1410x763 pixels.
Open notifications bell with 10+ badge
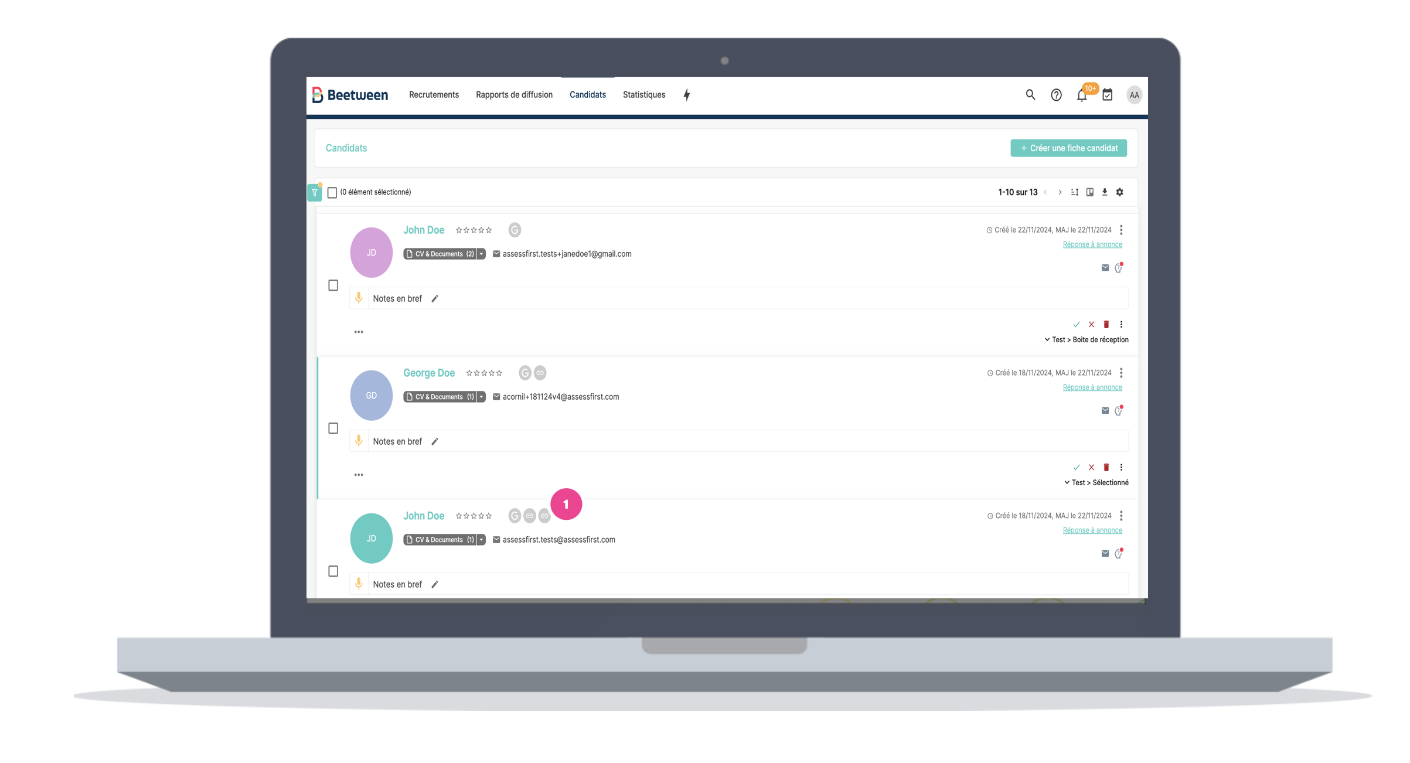point(1082,96)
